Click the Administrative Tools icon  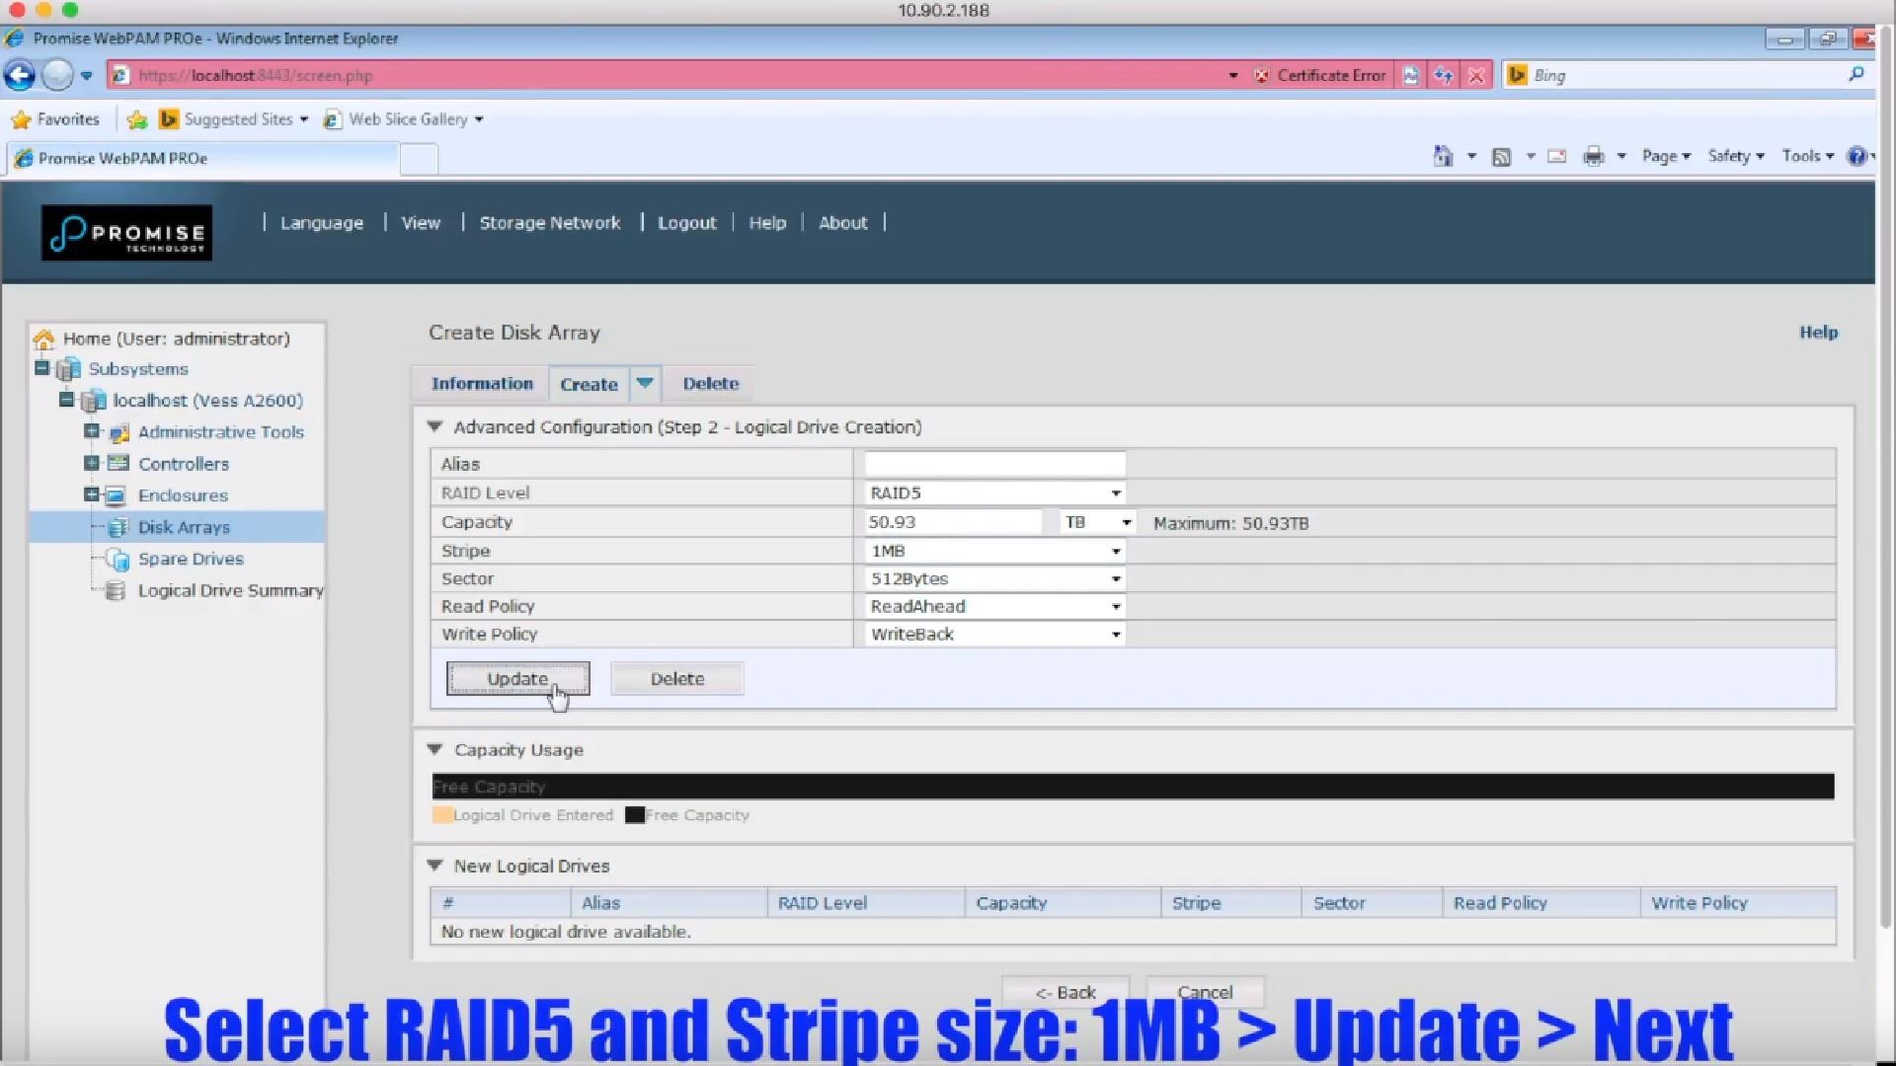tap(119, 432)
